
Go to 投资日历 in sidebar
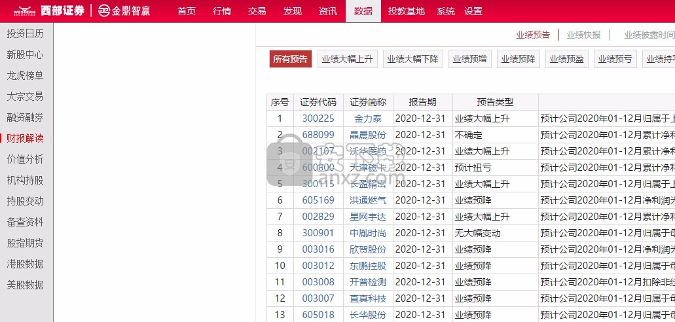tap(26, 33)
